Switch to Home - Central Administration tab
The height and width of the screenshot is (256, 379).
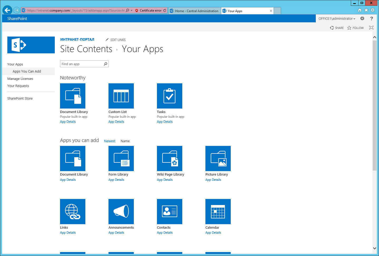(194, 11)
